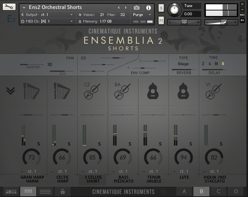Solo the 3 Cellos Short channel
248x197 pixels.
click(x=99, y=144)
